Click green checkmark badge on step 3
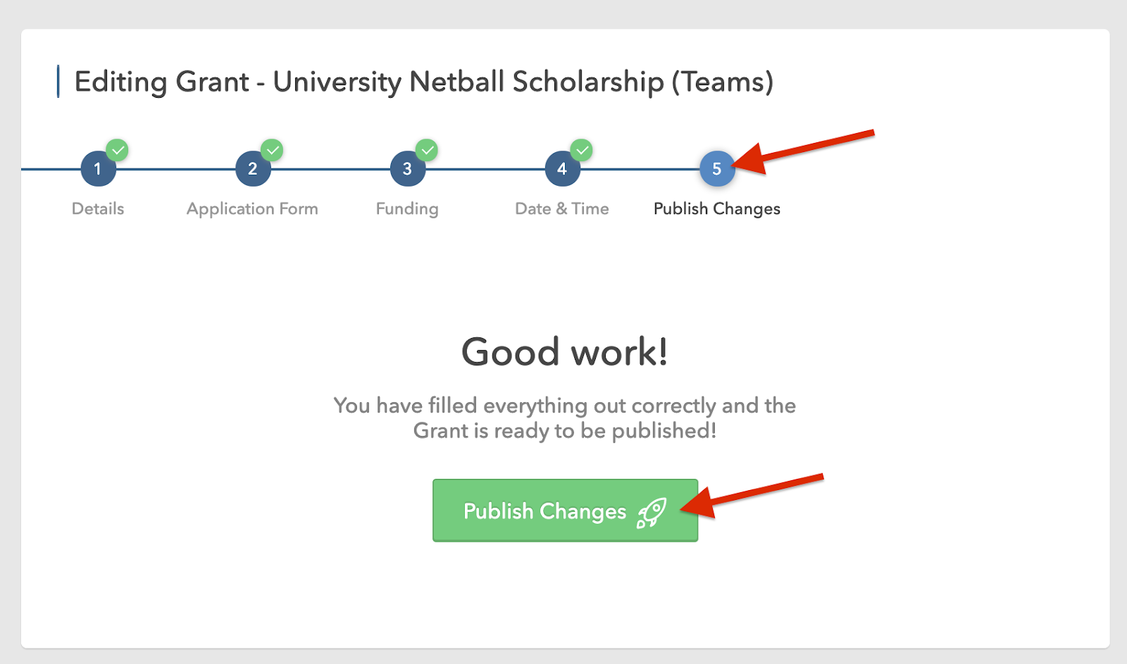The height and width of the screenshot is (664, 1127). click(x=427, y=150)
